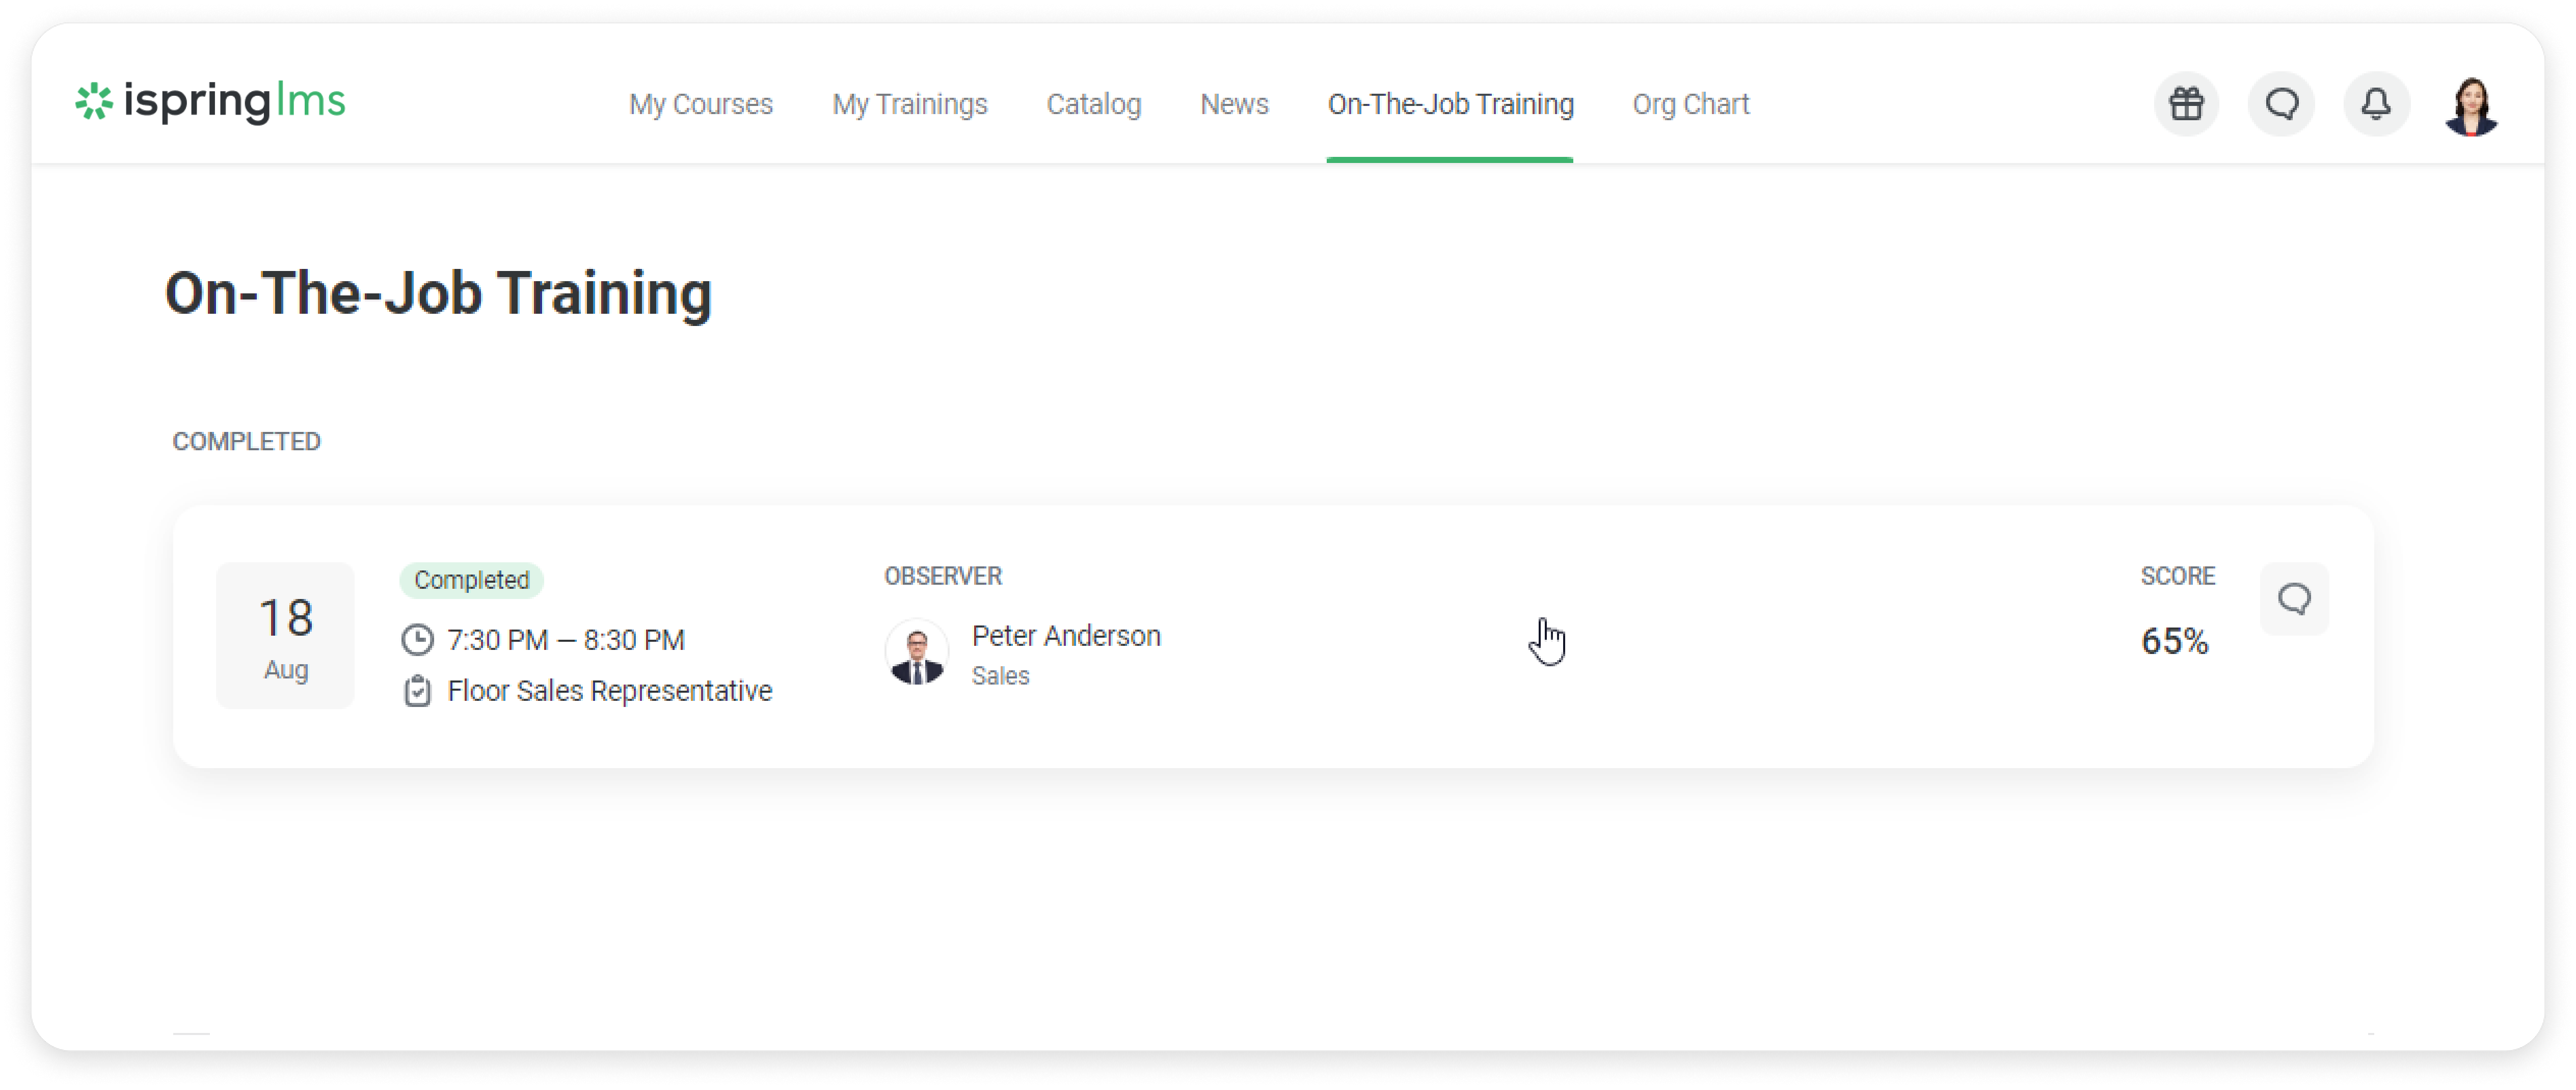Click the clock icon beside session time
Screen dimensions: 2576x1090
coord(417,640)
